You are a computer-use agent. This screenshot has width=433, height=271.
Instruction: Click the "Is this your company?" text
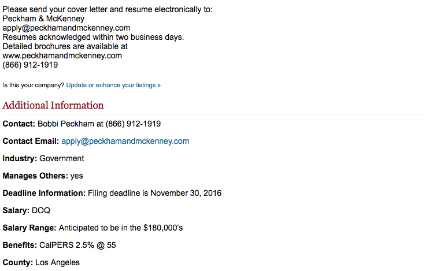(x=34, y=85)
